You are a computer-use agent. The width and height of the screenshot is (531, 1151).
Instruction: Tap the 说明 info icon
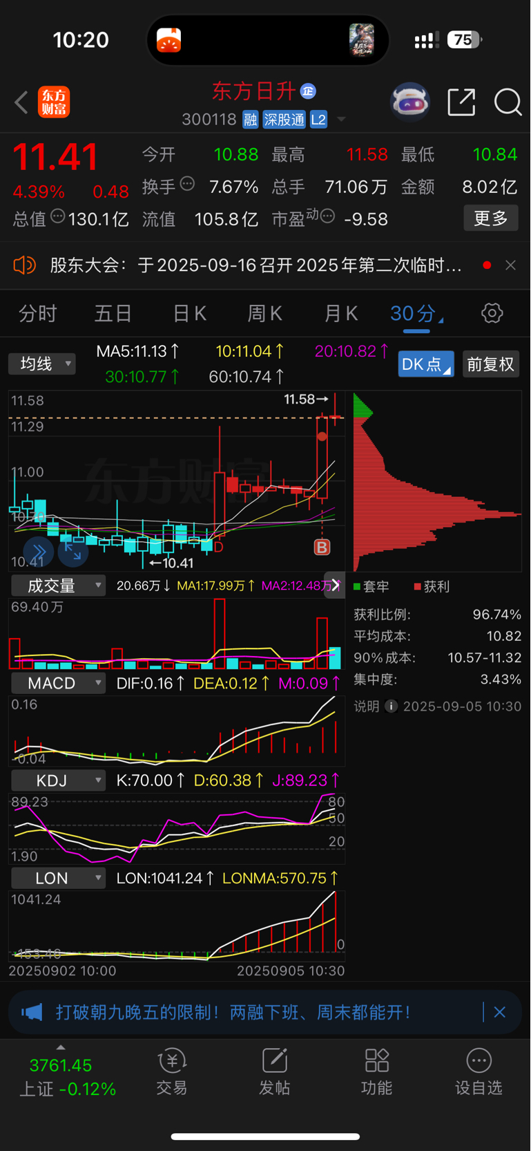coord(391,706)
